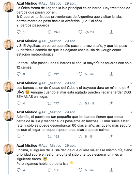Screen dimensions: 136x175
Task: Open chevron menu on El Agulhas tweet
Action: 131,41
